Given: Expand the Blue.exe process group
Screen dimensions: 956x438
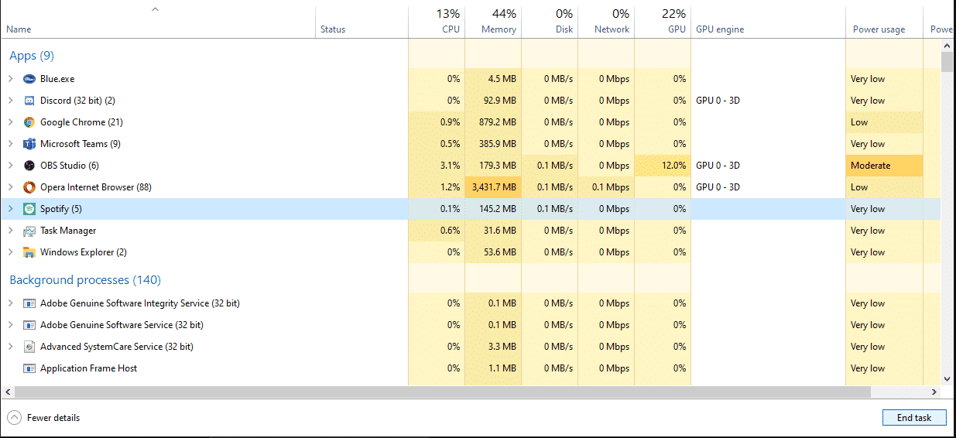Looking at the screenshot, I should tap(11, 79).
